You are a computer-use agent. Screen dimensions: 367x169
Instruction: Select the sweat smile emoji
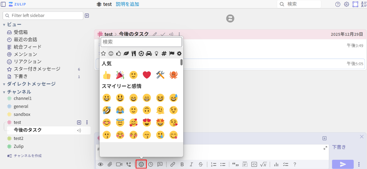click(x=173, y=98)
